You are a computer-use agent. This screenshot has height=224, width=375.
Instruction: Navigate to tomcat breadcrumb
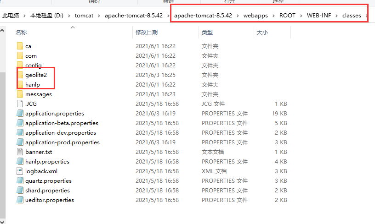84,16
